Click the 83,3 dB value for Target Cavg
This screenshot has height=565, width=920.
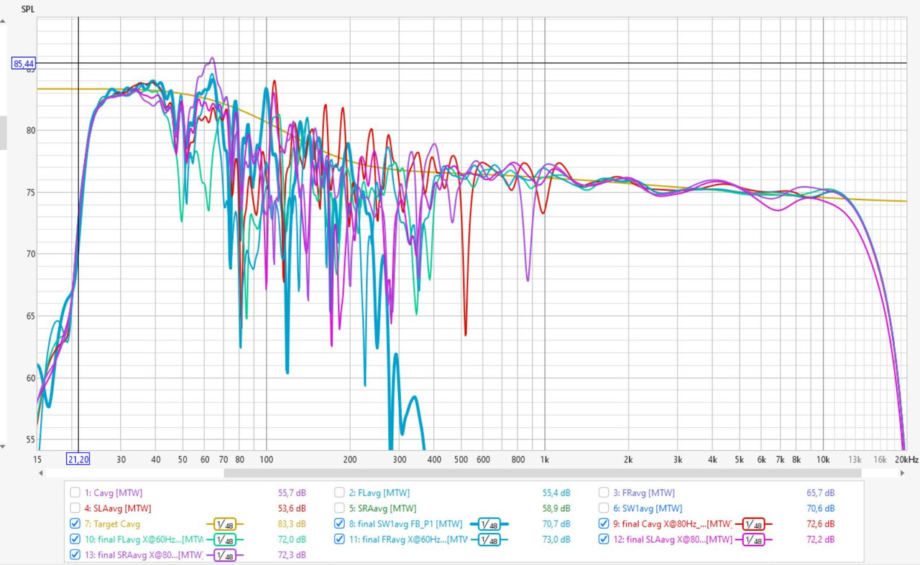point(292,524)
